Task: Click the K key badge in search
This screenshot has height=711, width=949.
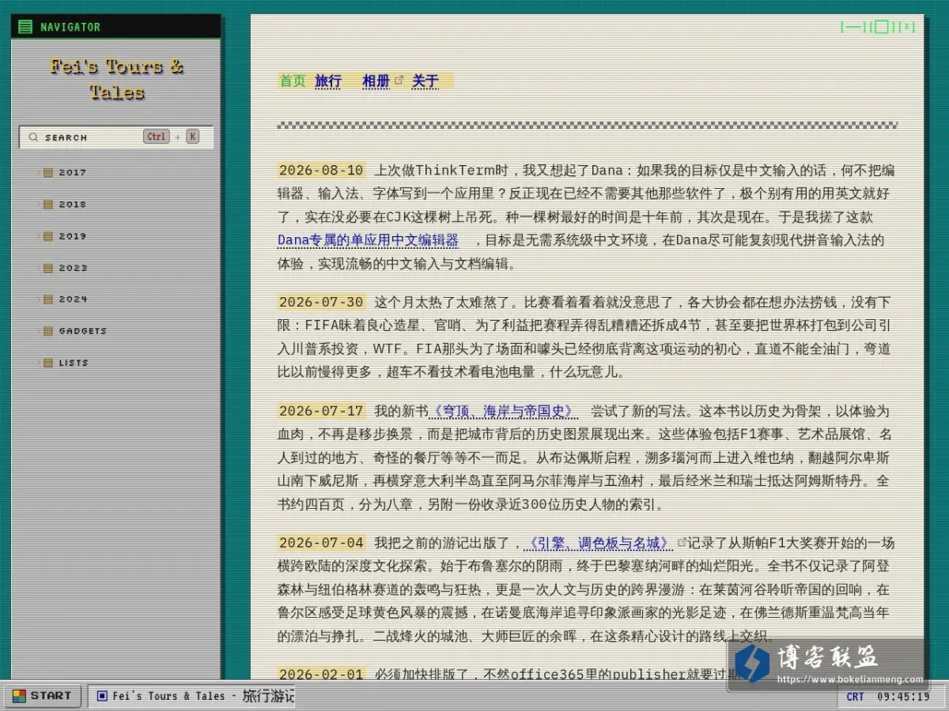Action: (x=192, y=137)
